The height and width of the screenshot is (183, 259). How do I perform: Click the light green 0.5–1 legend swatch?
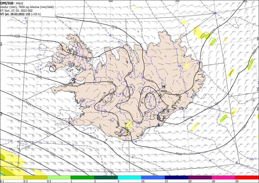[x=59, y=177]
